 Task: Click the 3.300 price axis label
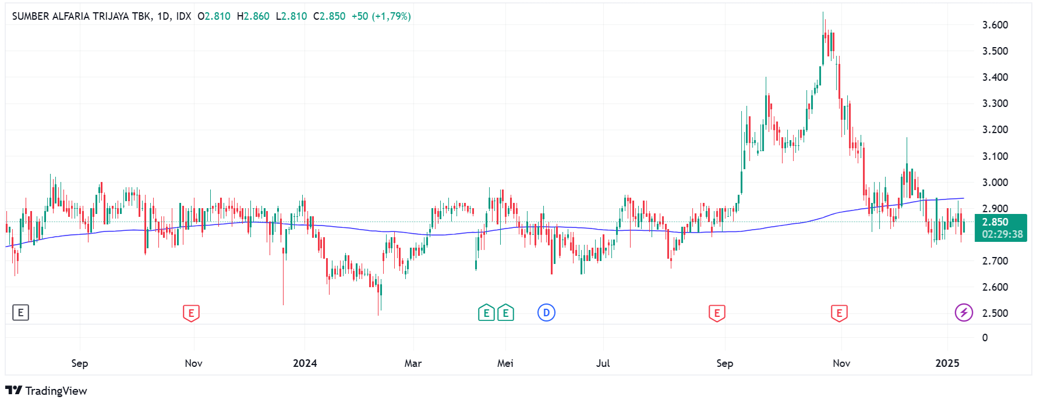click(995, 103)
